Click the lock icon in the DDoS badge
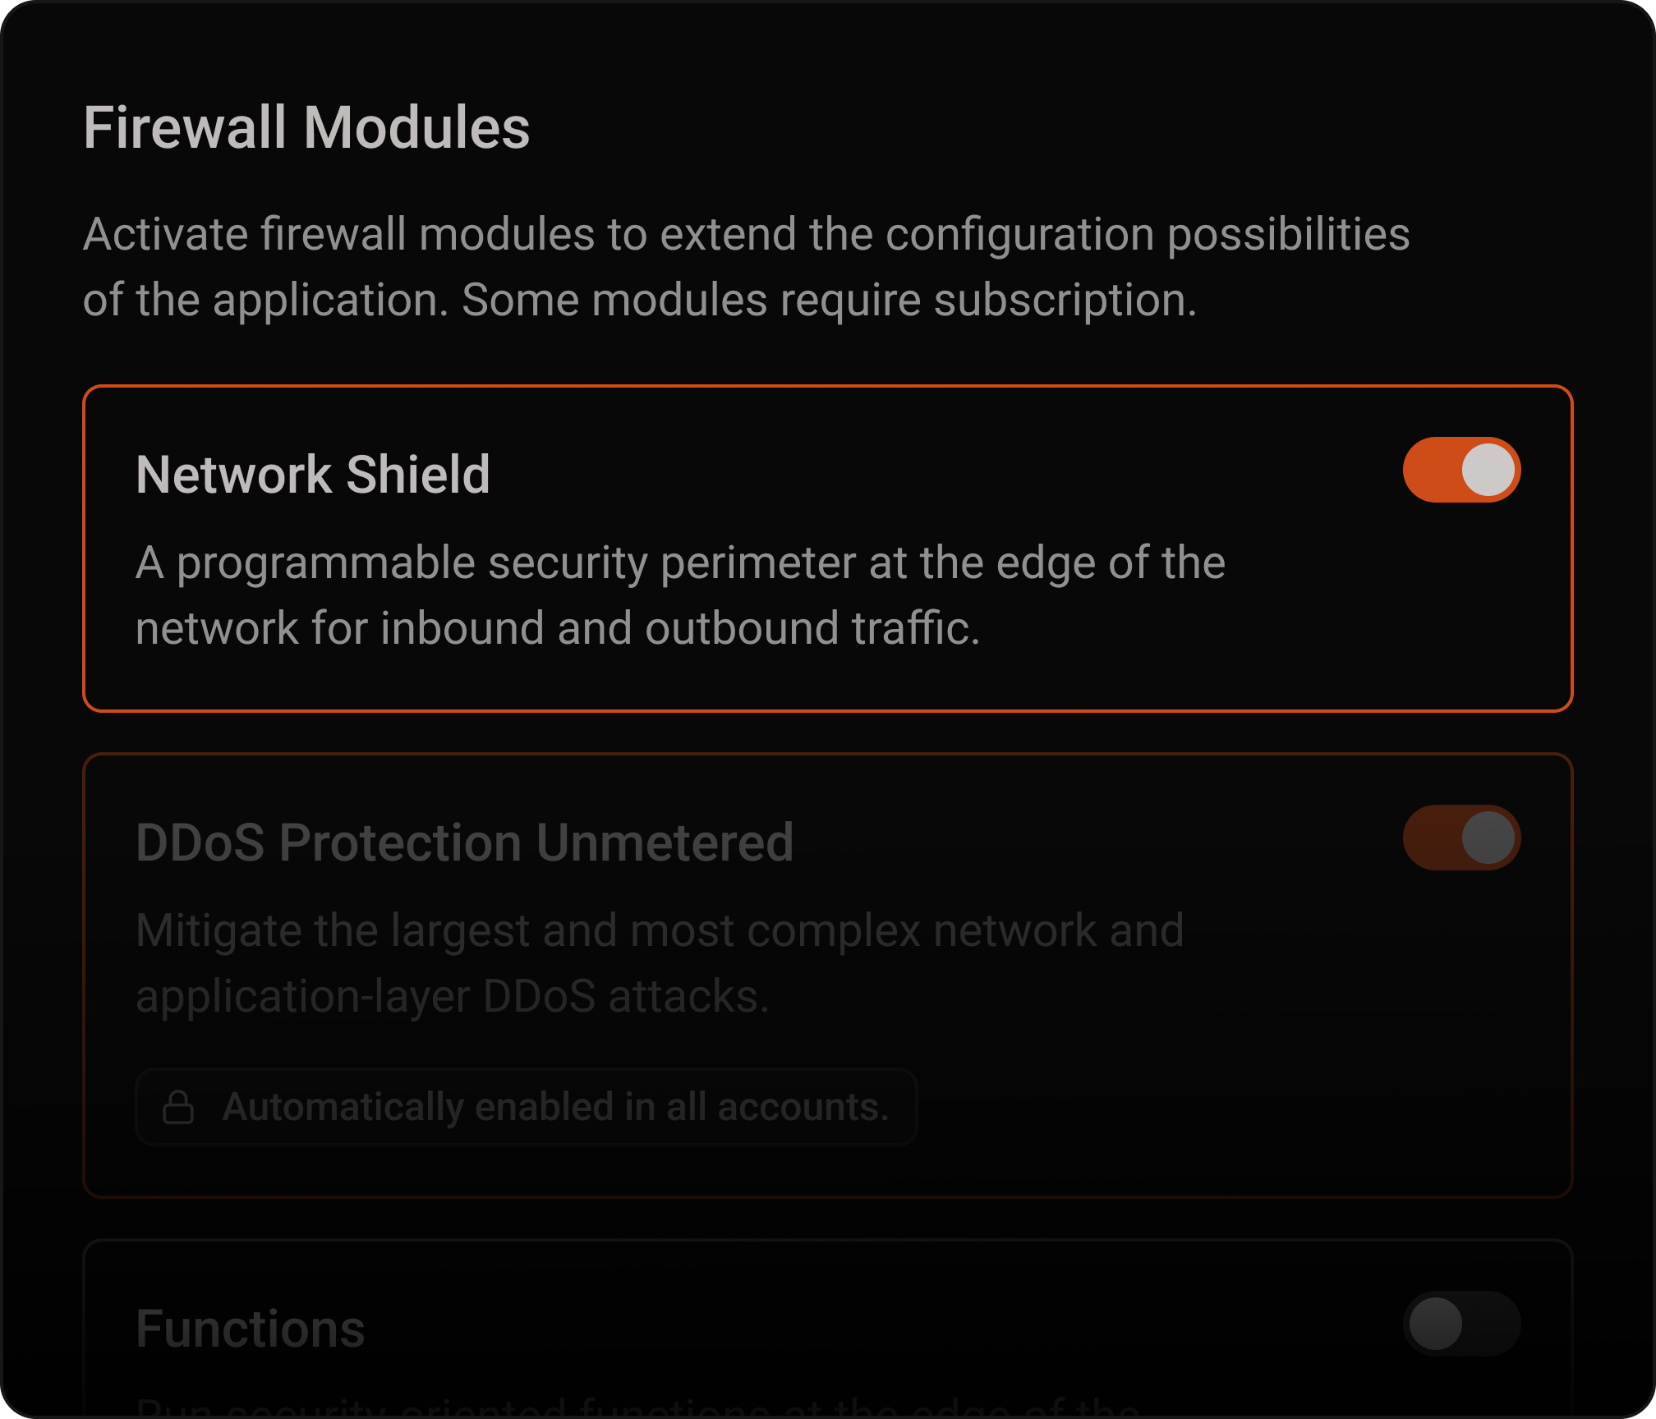 click(x=181, y=1108)
